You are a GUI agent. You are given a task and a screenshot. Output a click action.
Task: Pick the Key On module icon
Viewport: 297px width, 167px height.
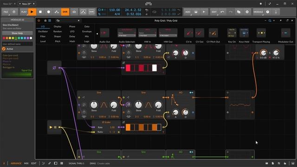pyautogui.click(x=232, y=33)
